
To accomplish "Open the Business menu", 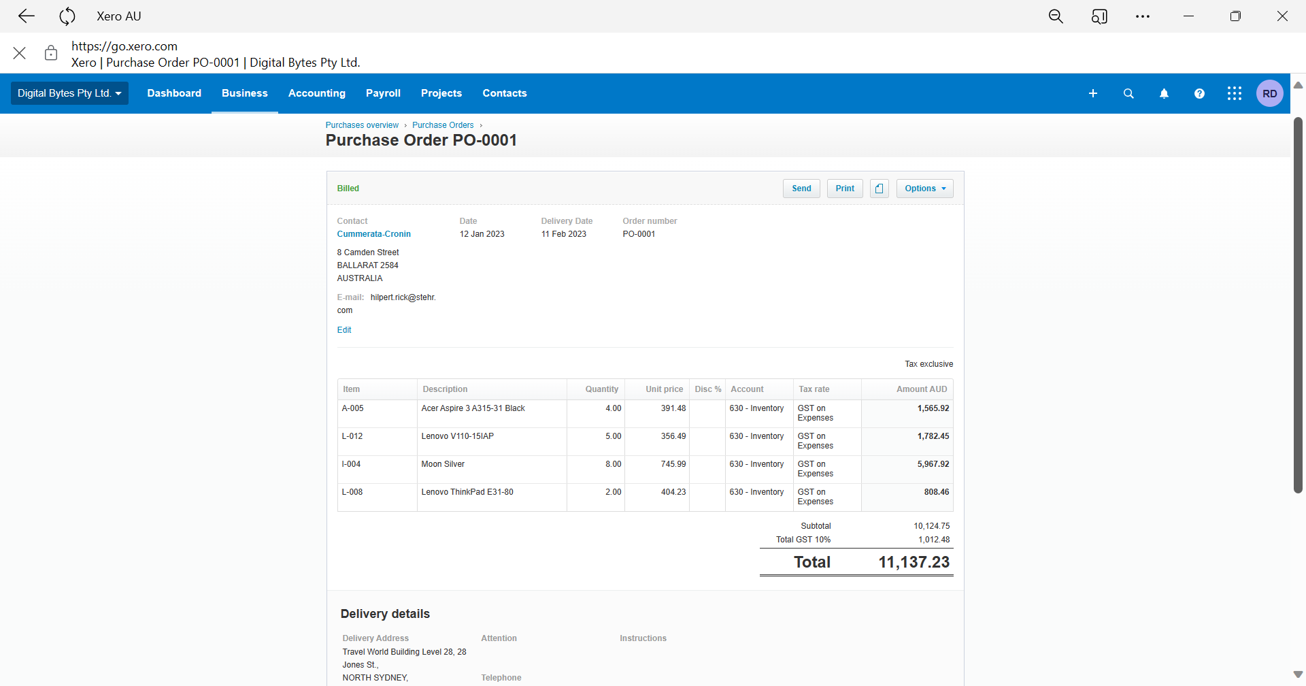I will point(245,93).
